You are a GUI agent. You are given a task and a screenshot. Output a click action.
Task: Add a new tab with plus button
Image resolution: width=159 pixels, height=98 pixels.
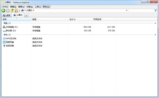[26, 16]
